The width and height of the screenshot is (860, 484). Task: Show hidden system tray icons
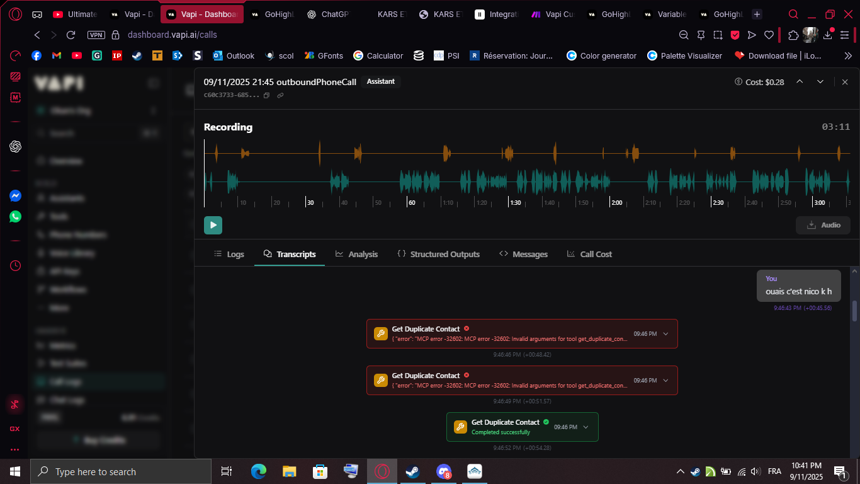[x=681, y=471]
